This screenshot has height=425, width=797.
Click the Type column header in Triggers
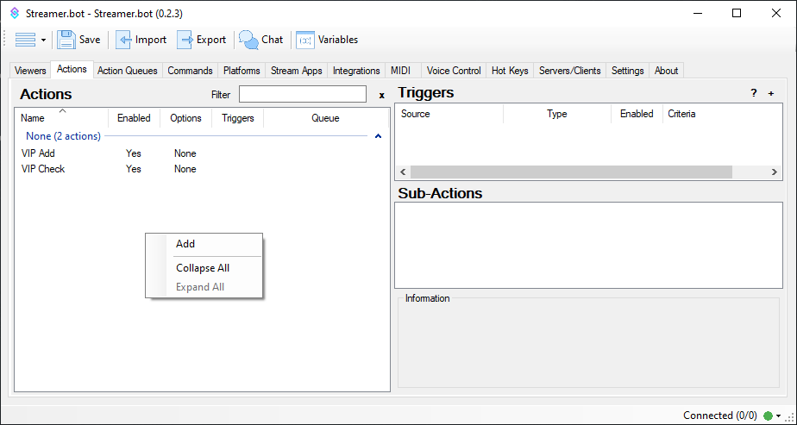[557, 114]
